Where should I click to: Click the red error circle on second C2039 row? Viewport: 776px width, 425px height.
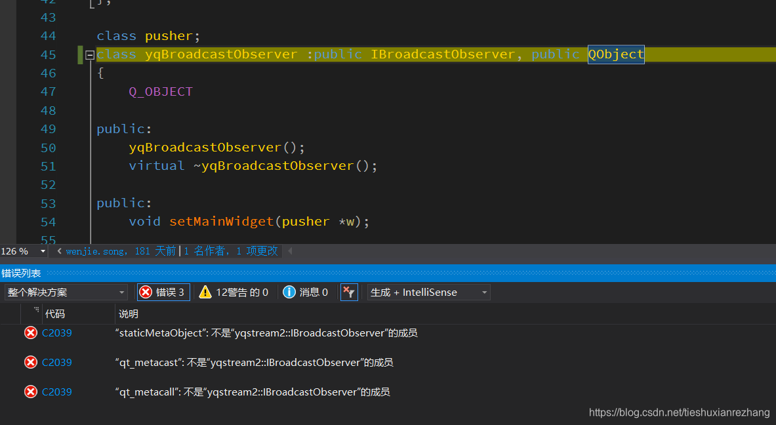[x=30, y=362]
